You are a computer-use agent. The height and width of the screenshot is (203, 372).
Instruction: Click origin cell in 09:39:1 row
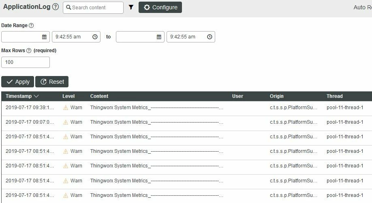pos(293,108)
